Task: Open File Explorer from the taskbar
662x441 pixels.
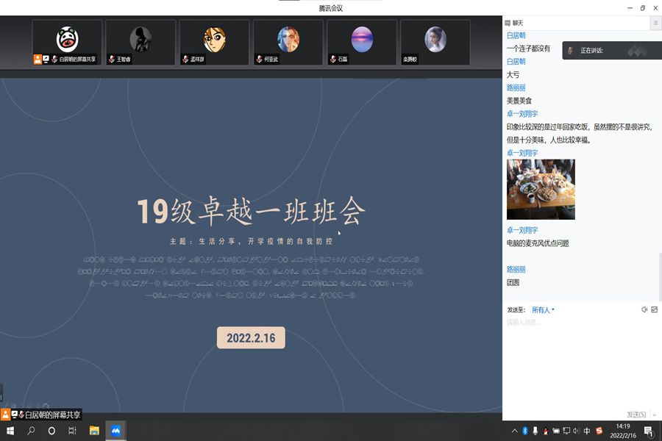Action: (x=94, y=431)
